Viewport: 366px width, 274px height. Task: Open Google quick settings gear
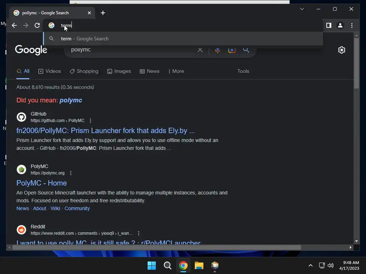click(x=341, y=50)
